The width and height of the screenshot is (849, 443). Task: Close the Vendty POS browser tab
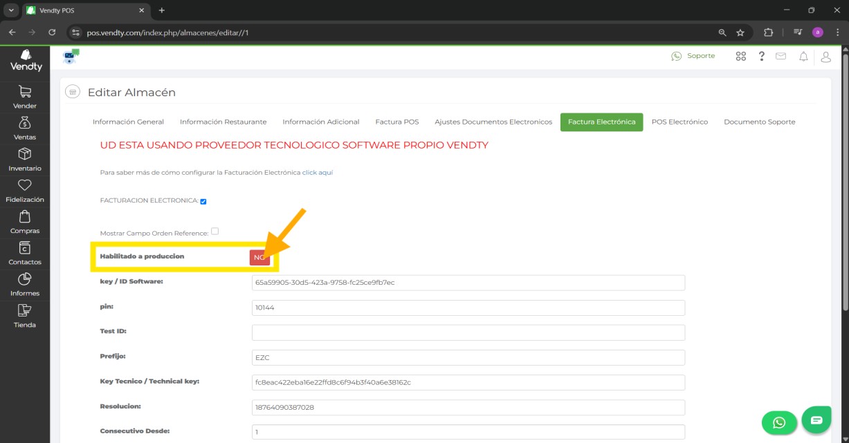coord(140,10)
